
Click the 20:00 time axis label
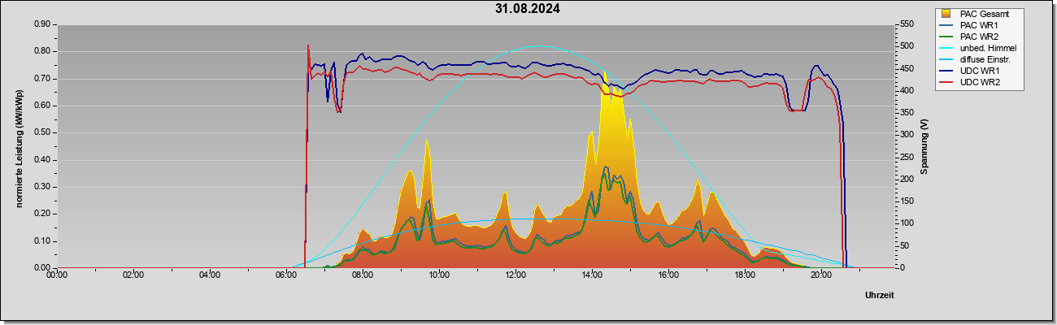[821, 275]
